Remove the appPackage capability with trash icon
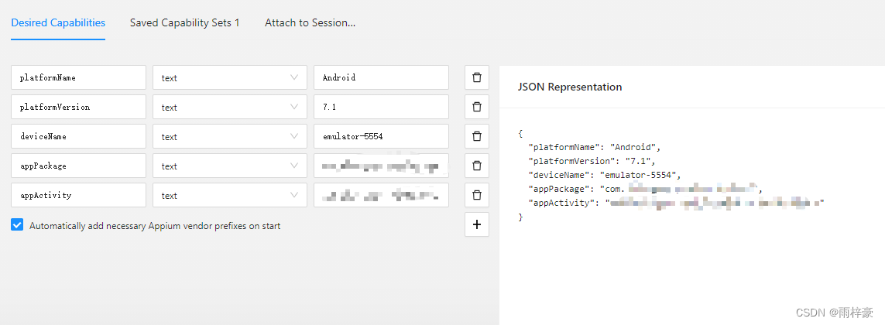This screenshot has height=325, width=885. coord(477,166)
